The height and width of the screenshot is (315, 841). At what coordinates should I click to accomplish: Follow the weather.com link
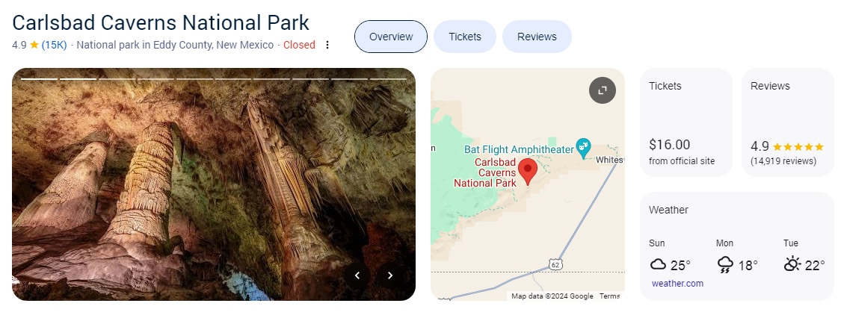coord(677,284)
